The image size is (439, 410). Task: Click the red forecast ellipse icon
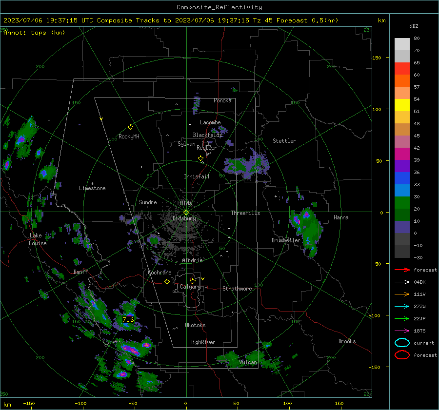[x=402, y=355]
